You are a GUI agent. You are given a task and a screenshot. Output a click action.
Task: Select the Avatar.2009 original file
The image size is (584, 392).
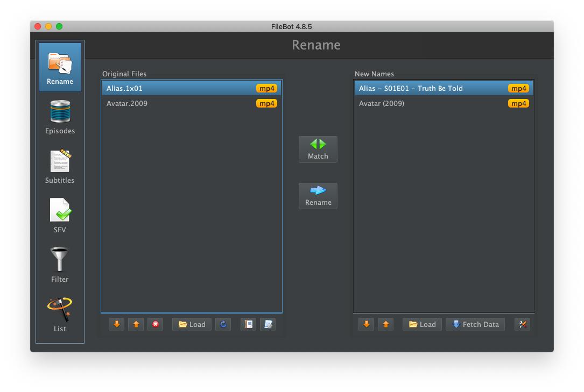192,103
